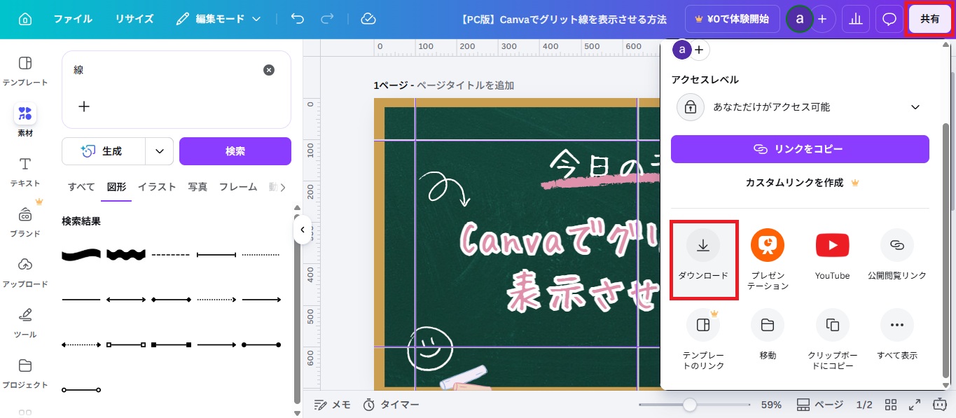
Task: Click the カスタムリンクを作成 link
Action: [801, 183]
